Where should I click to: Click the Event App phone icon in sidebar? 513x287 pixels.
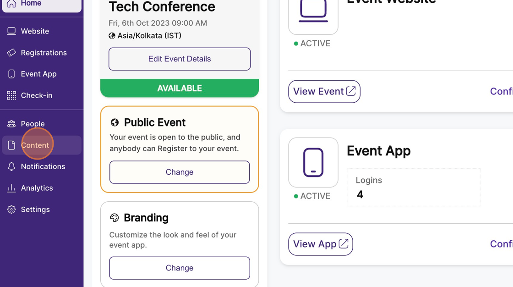click(x=11, y=74)
